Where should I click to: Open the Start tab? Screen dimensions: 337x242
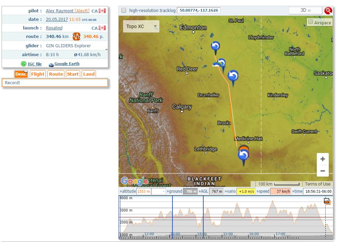point(73,74)
